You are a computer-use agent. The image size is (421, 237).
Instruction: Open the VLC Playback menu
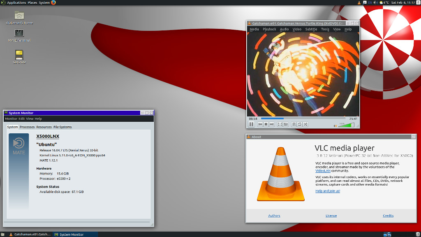click(269, 29)
